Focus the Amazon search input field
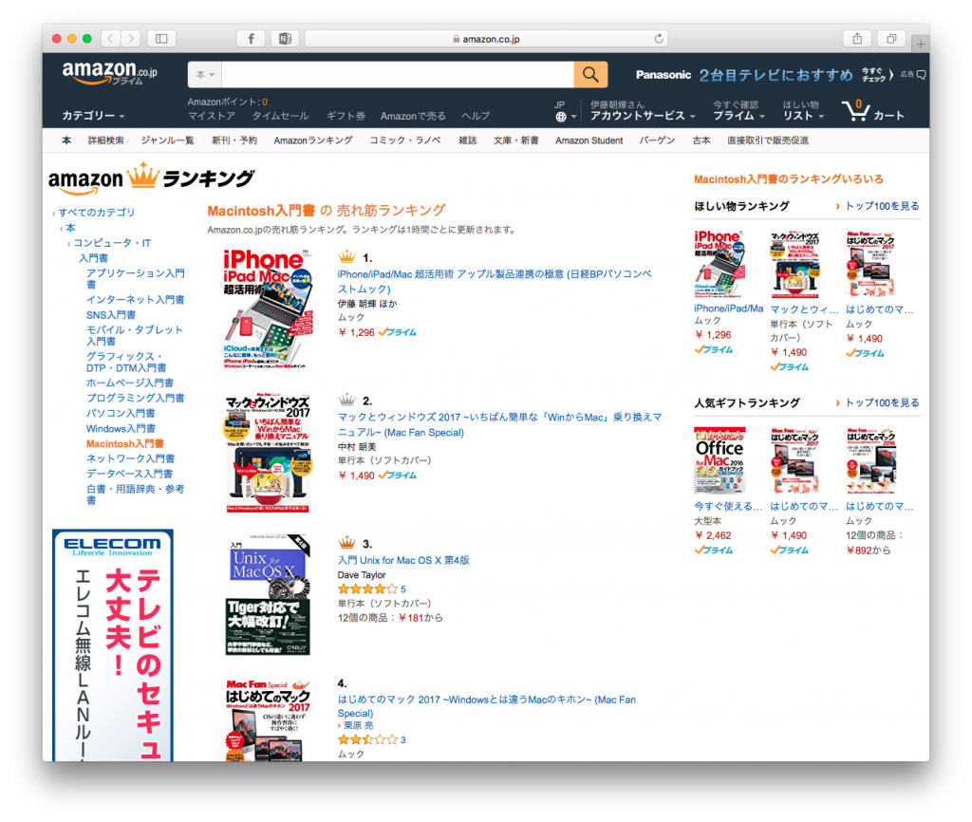Screen dimensions: 972x822 (x=398, y=75)
